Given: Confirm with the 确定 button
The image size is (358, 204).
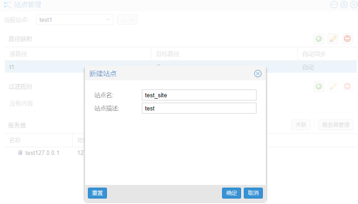Looking at the screenshot, I should (231, 193).
